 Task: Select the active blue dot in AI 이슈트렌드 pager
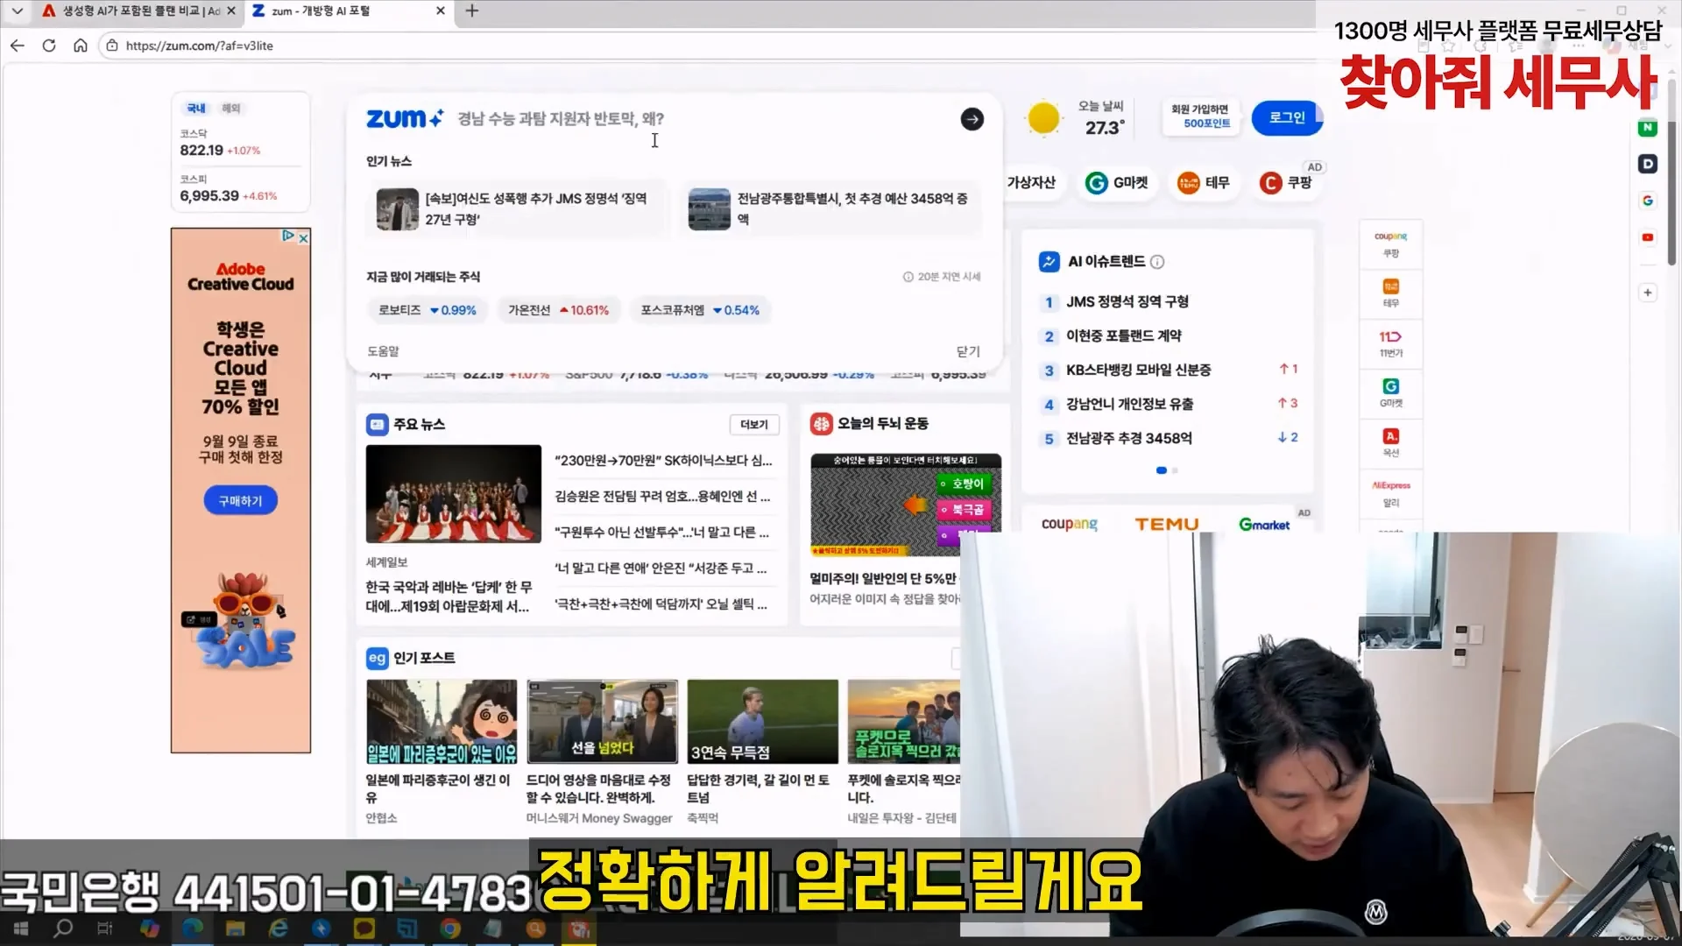pyautogui.click(x=1162, y=471)
